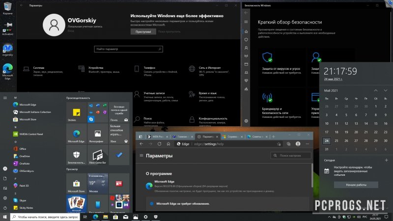Select Home icon in Windows Security sidebar
Image resolution: width=393 pixels, height=221 pixels.
246,31
